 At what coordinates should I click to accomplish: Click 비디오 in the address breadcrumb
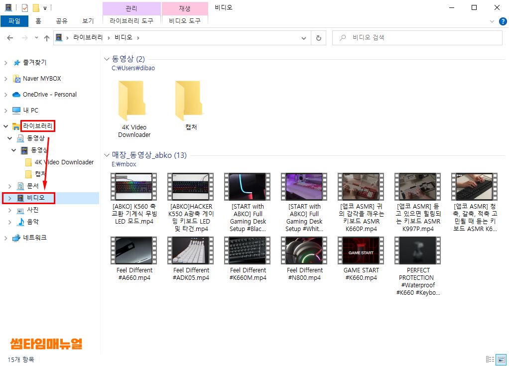[x=124, y=38]
